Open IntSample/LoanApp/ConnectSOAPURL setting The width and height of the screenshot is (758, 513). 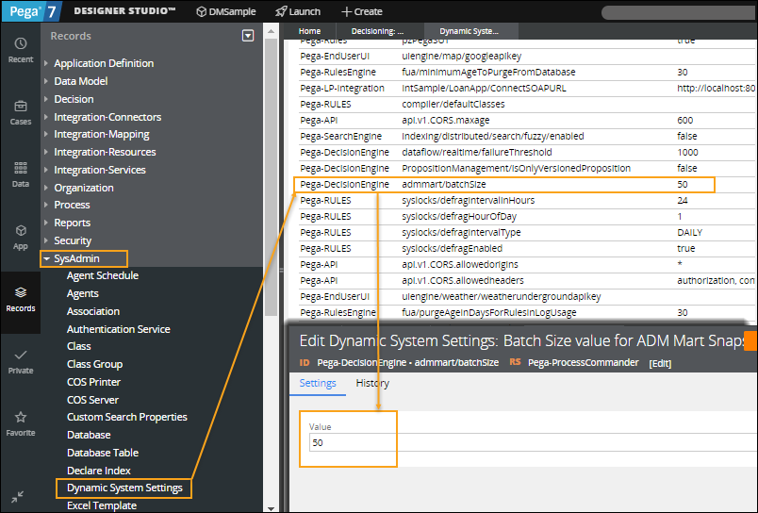coord(484,88)
